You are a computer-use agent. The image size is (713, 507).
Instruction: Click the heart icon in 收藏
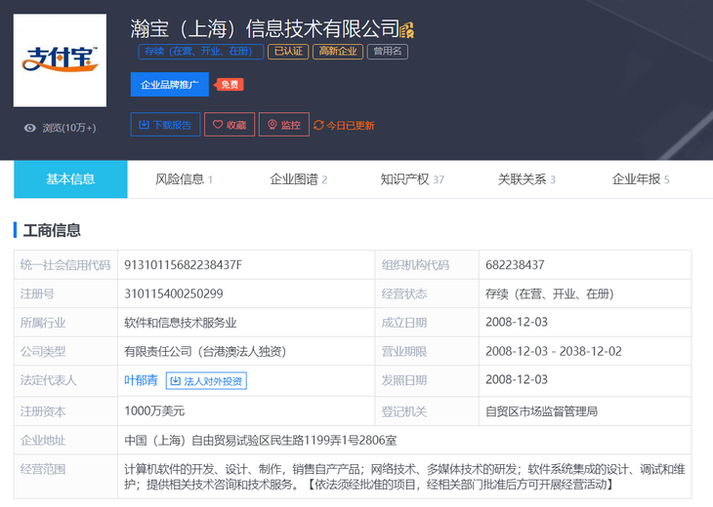[218, 125]
